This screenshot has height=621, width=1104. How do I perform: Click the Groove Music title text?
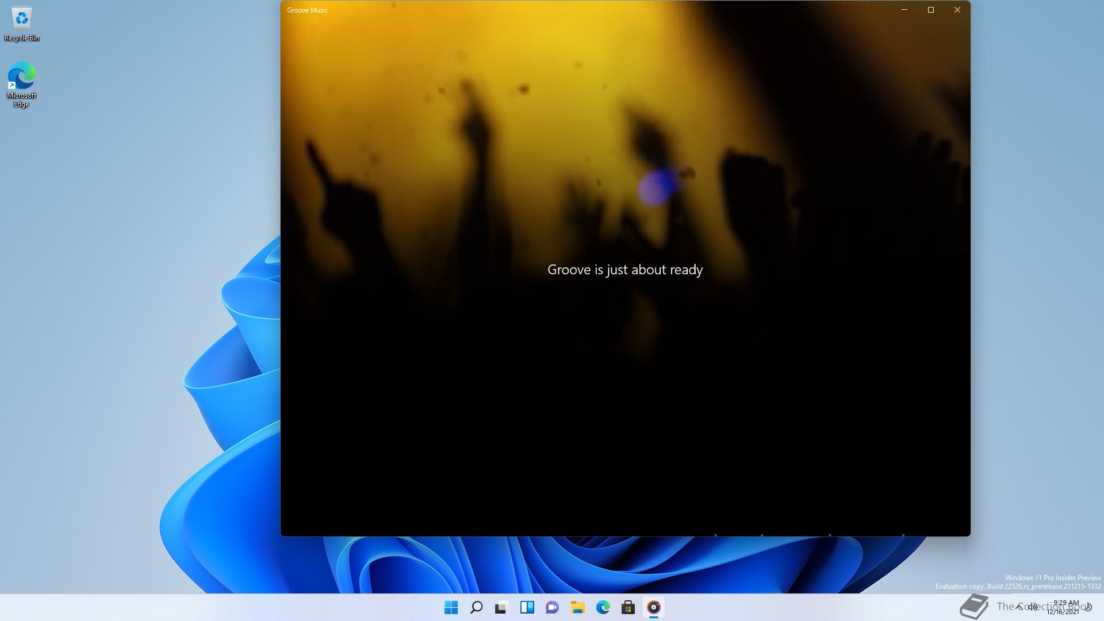pyautogui.click(x=307, y=10)
